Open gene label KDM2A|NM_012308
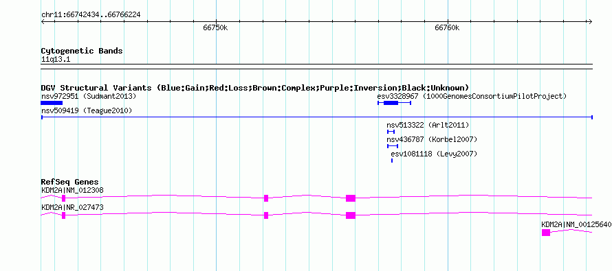The width and height of the screenshot is (612, 271). coord(72,191)
